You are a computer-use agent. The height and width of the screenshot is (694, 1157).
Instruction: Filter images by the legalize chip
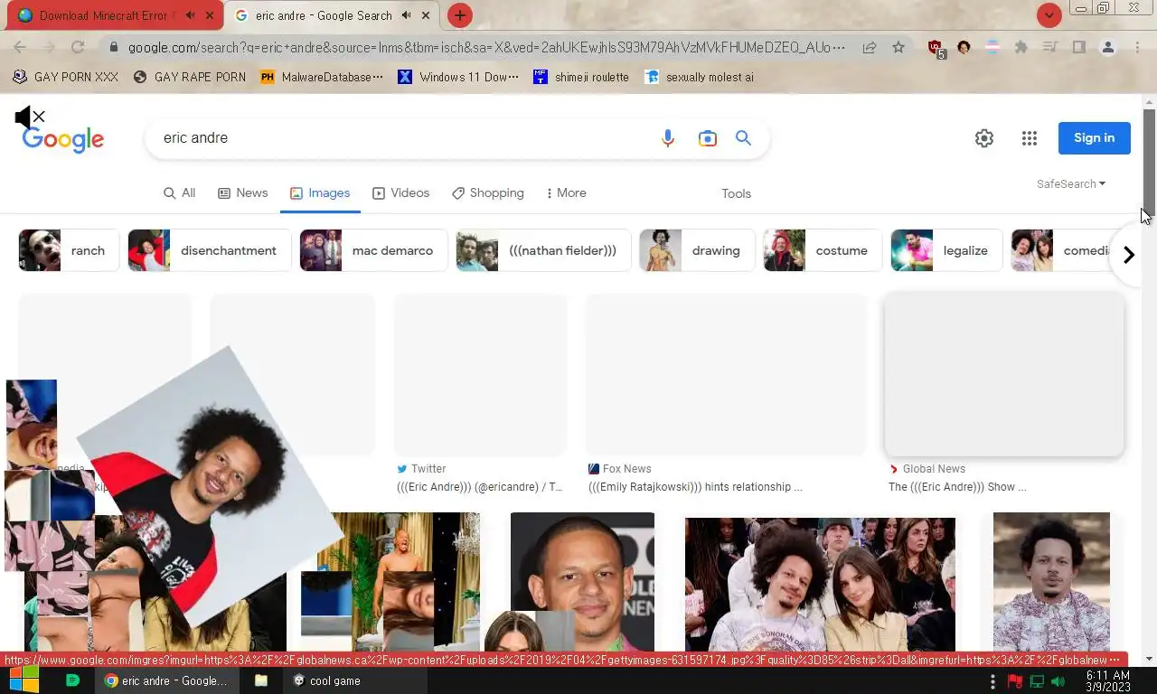pyautogui.click(x=946, y=250)
